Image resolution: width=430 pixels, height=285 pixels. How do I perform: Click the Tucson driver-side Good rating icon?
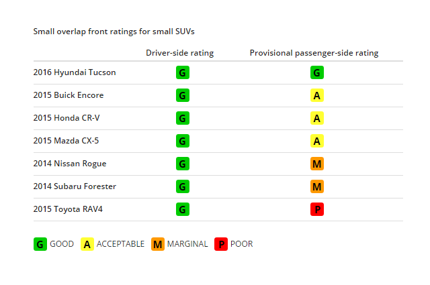coord(182,72)
